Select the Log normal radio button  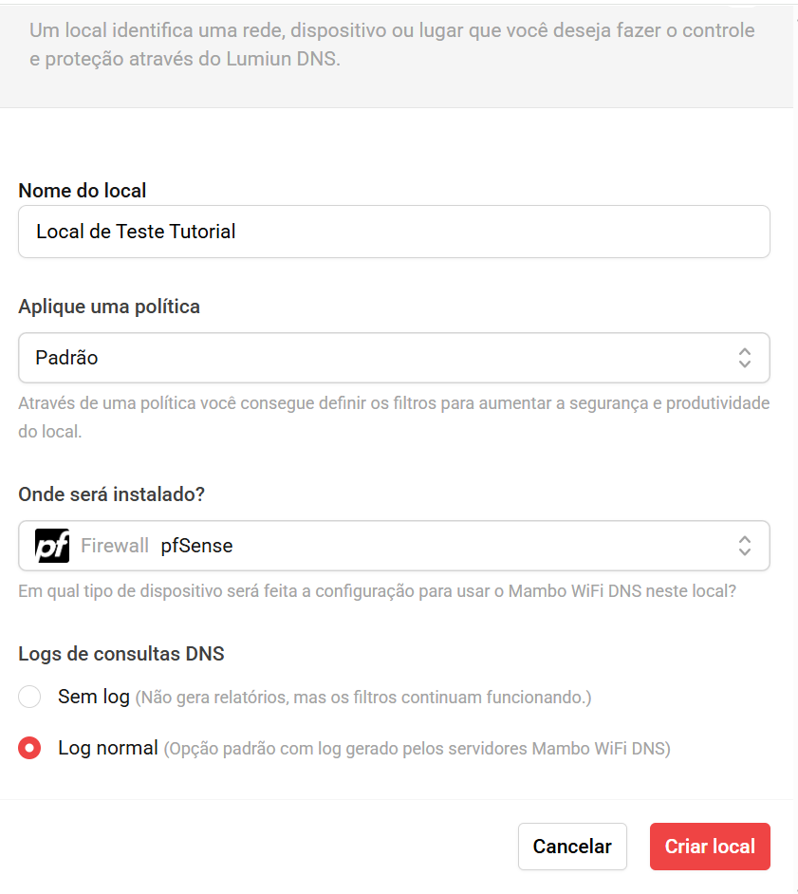29,748
